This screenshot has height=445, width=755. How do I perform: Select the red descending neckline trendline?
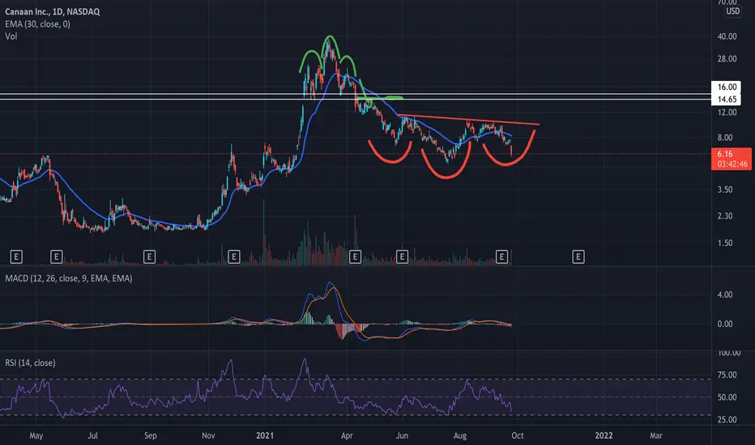click(x=468, y=120)
